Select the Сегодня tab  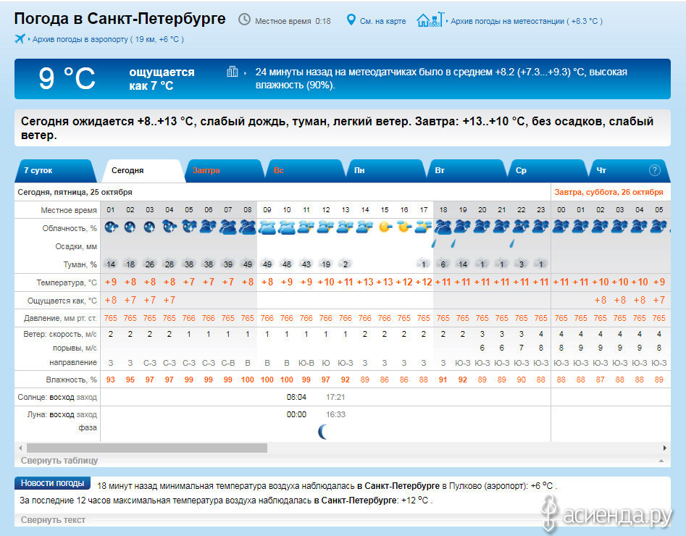[142, 171]
